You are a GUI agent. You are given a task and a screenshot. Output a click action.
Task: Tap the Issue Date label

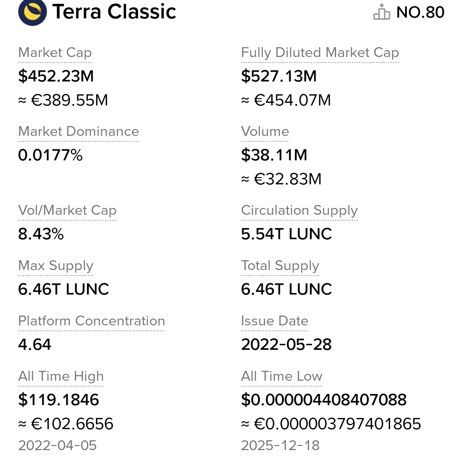point(275,321)
